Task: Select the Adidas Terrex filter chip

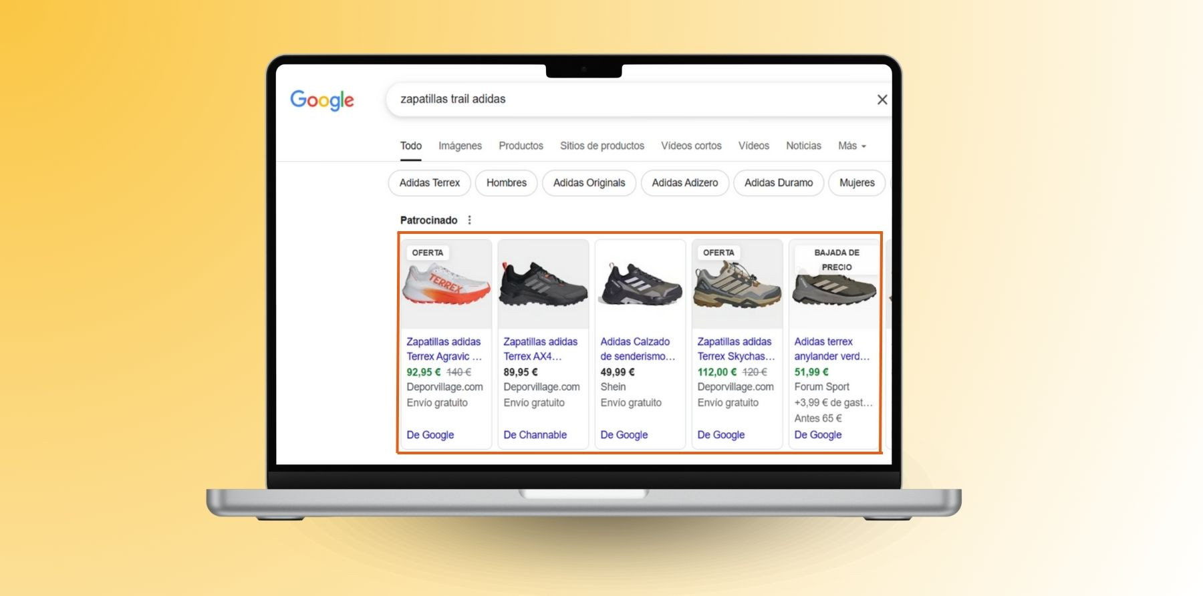Action: [430, 182]
